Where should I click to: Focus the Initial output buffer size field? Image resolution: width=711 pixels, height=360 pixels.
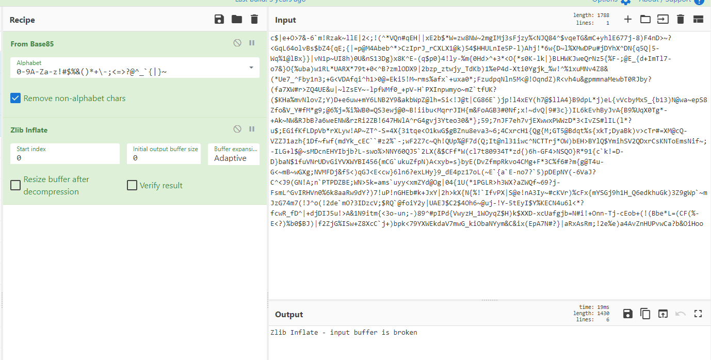coord(164,158)
